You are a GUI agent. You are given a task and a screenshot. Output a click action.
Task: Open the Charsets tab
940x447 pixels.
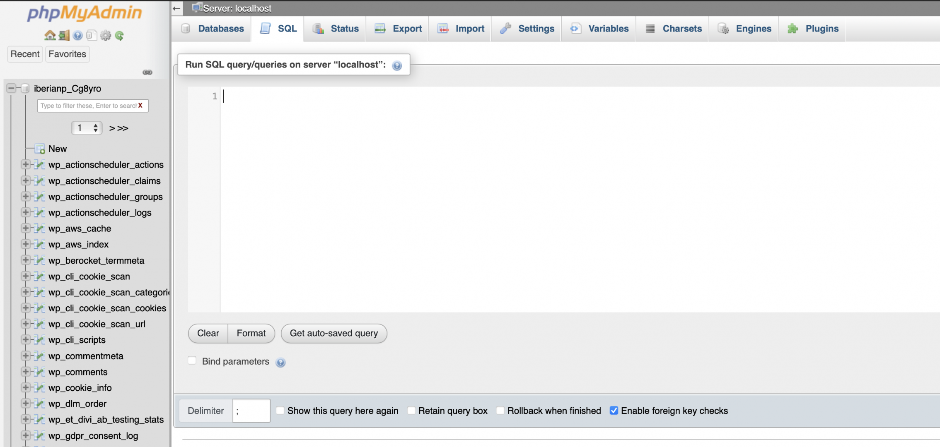673,29
